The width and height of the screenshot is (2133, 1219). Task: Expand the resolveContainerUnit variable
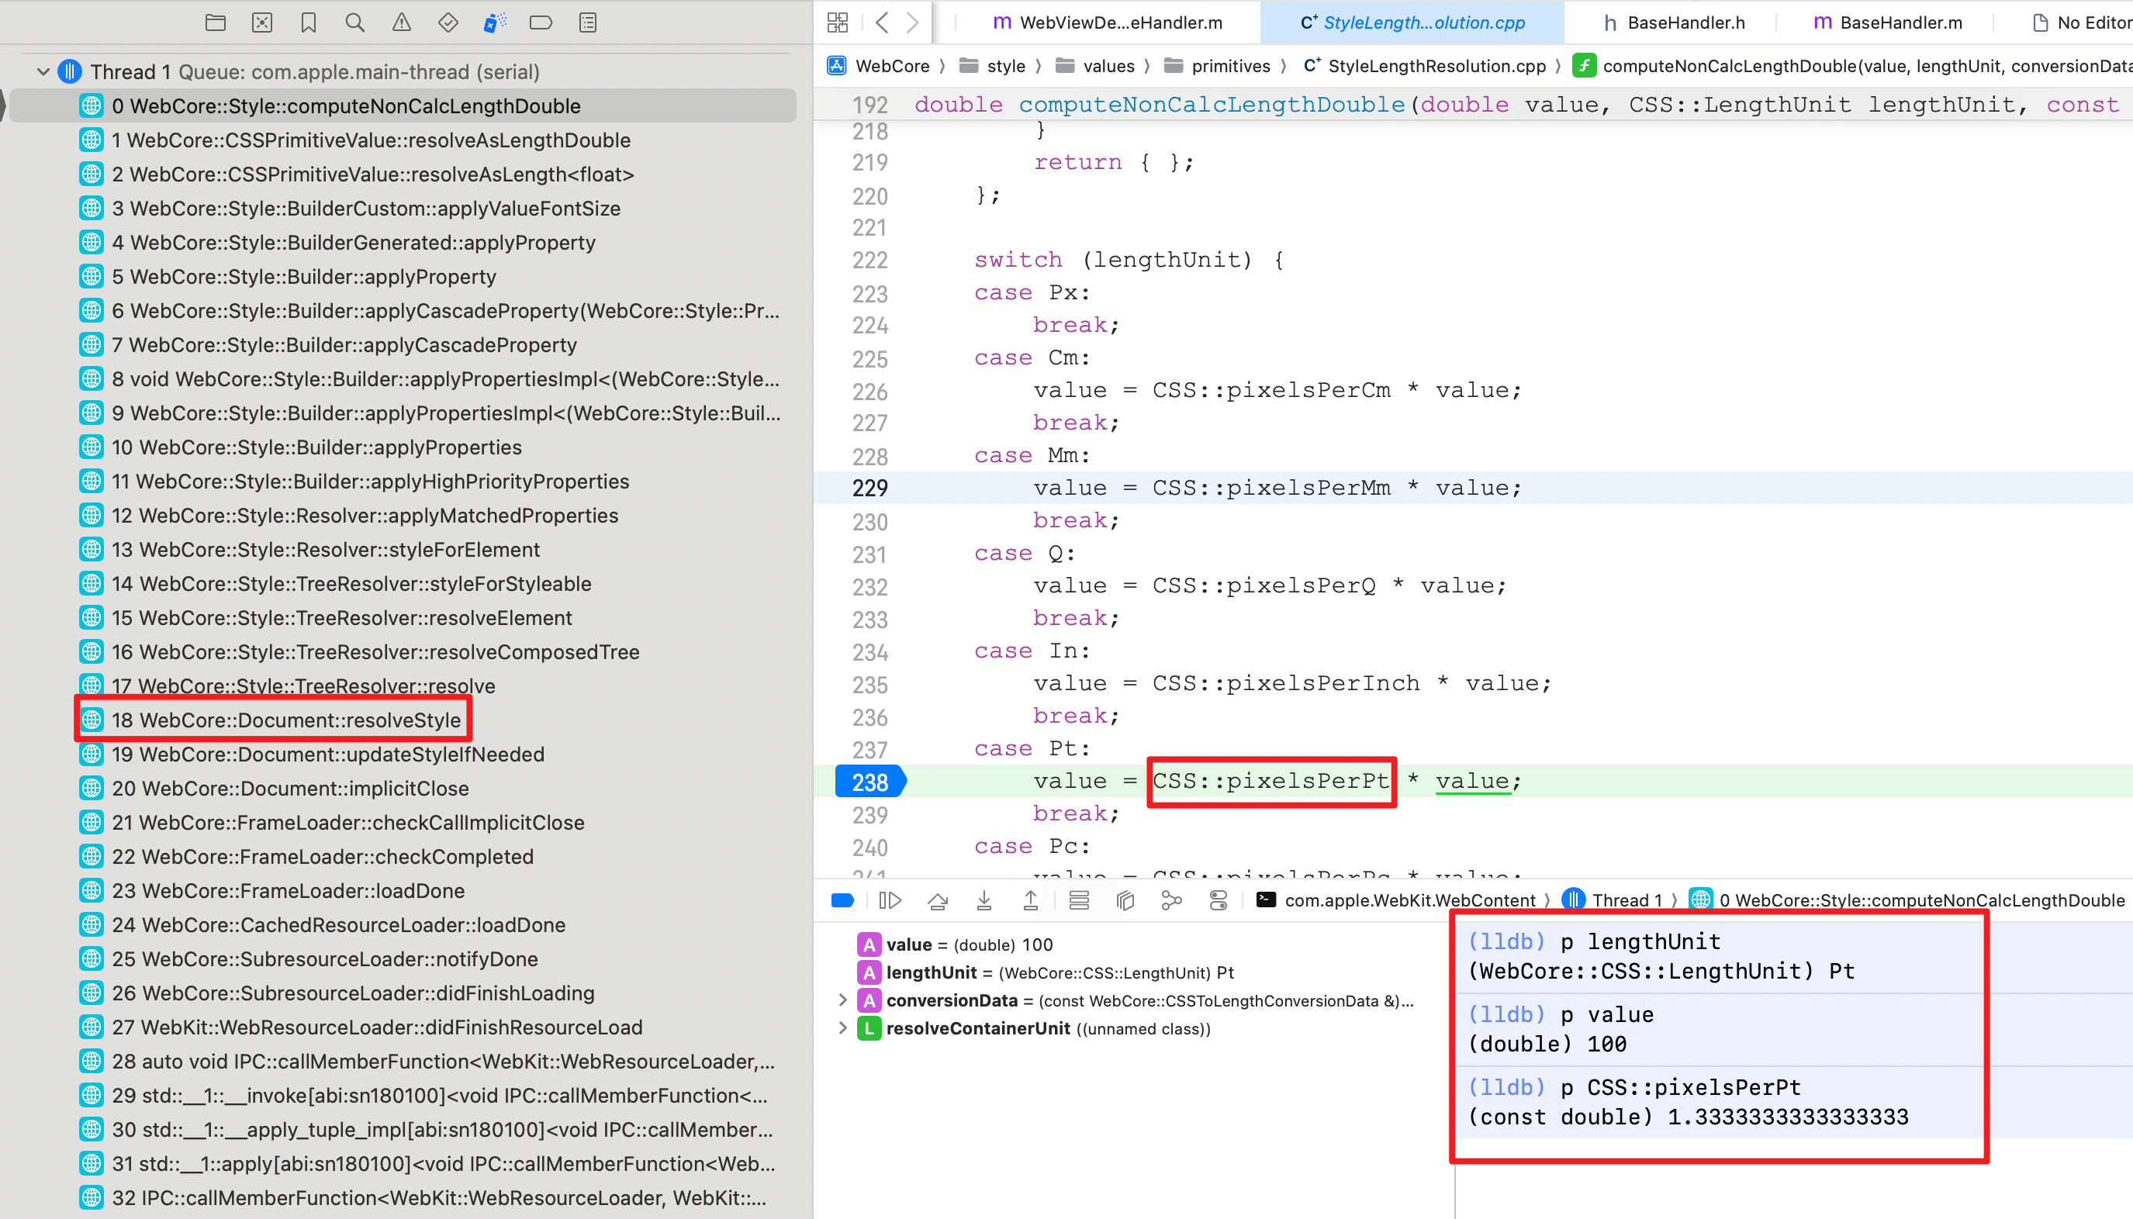[x=842, y=1028]
